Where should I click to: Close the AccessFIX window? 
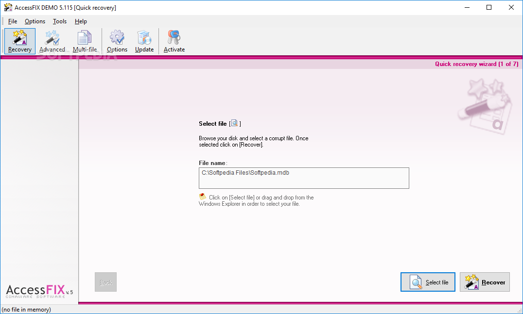[511, 7]
